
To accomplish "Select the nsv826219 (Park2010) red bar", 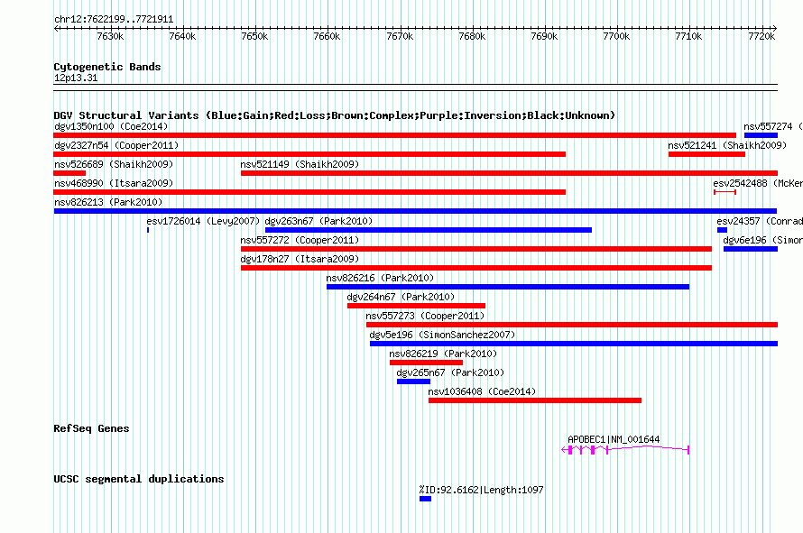I will click(x=426, y=363).
